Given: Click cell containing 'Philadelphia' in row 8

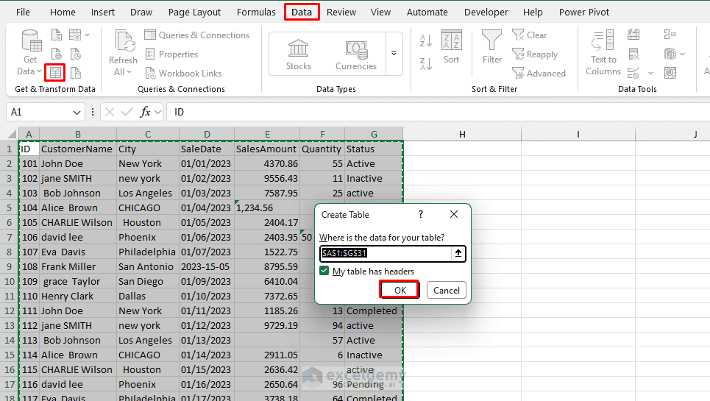Looking at the screenshot, I should [x=148, y=252].
